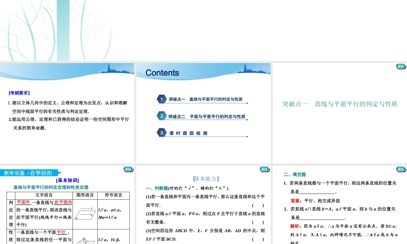Screen dimensions: 407x244
Task: Click the hexagonal "2" icon before 突破点二
Action: pos(162,116)
